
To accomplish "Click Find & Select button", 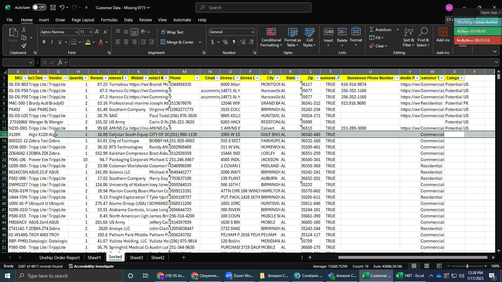I will click(423, 37).
